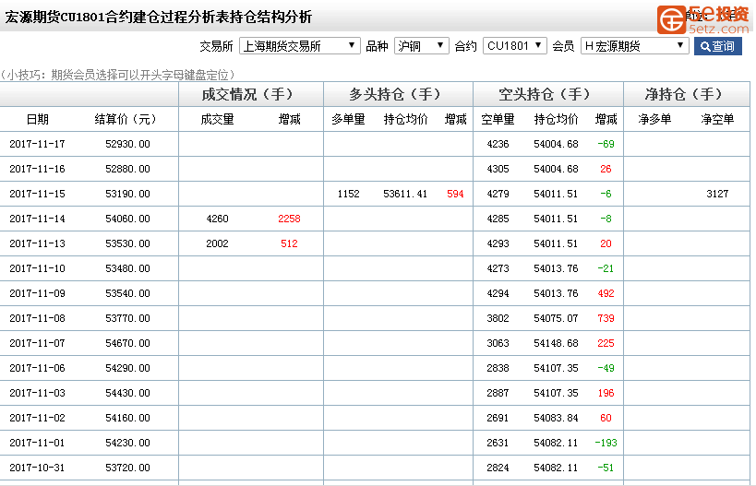Select date cell 2017-11-09
This screenshot has width=756, height=486.
pos(37,293)
